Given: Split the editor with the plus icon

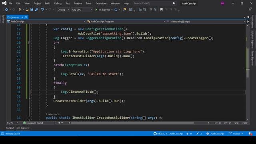Looking at the screenshot, I should [248, 22].
